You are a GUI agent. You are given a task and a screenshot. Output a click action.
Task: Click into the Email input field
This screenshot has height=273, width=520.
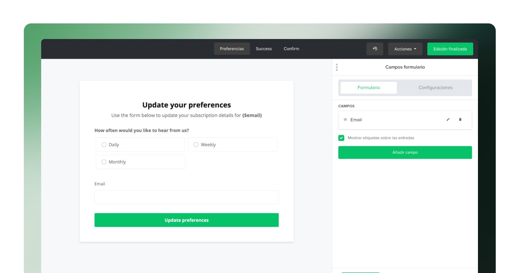point(186,197)
